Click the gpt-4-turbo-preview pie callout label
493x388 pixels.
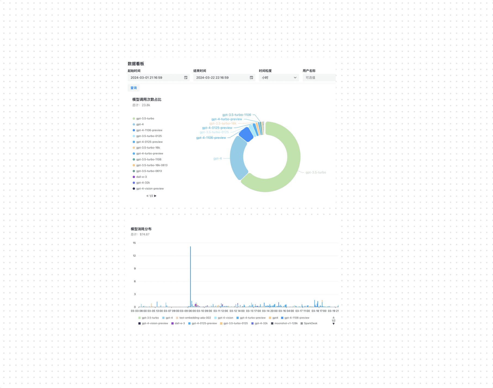[227, 119]
